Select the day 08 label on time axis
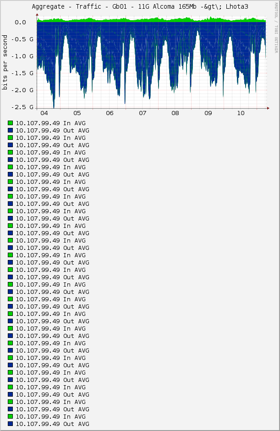Image resolution: width=280 pixels, height=431 pixels. (x=176, y=113)
